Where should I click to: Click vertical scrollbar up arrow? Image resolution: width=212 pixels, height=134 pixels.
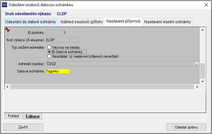tap(202, 30)
